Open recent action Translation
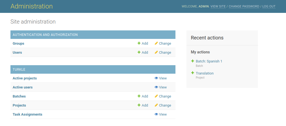The height and width of the screenshot is (126, 286). tap(205, 73)
